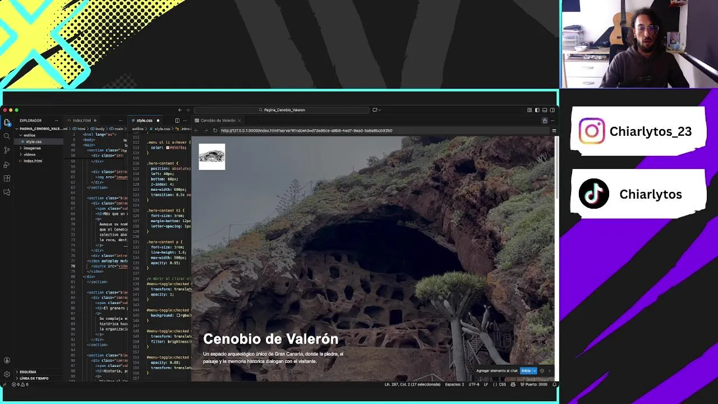Click the navigate forward arrow in title bar
The width and height of the screenshot is (718, 404).
187,110
